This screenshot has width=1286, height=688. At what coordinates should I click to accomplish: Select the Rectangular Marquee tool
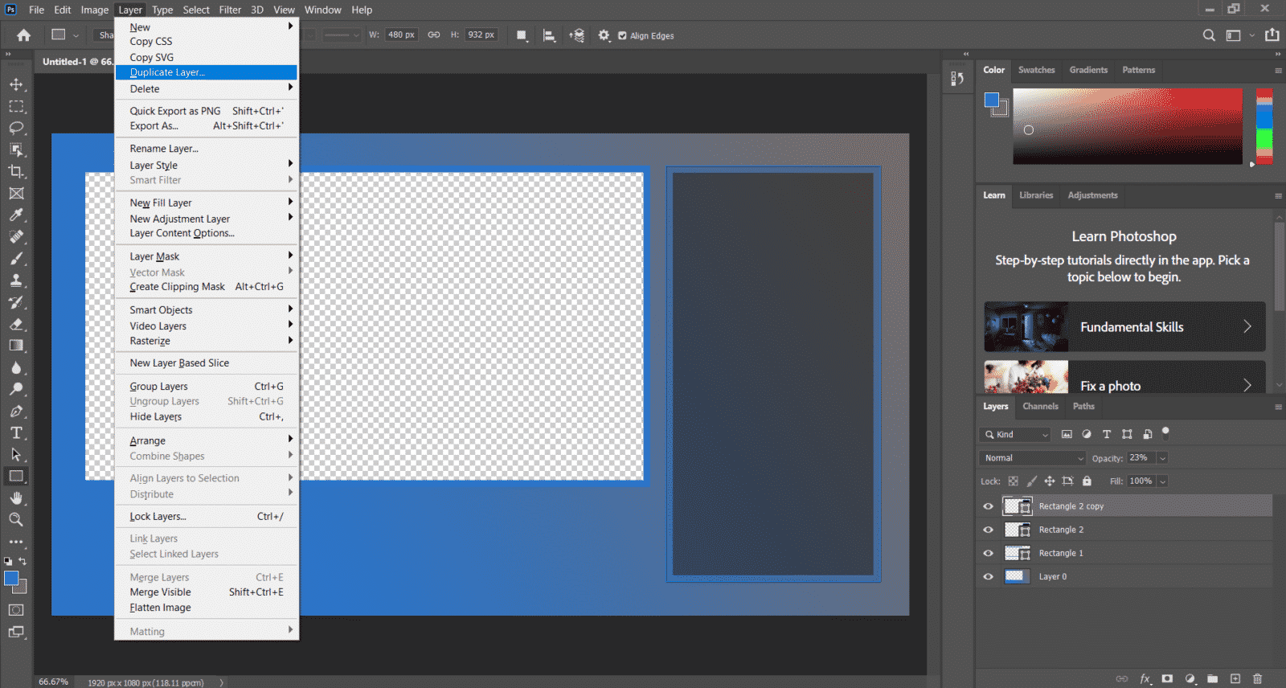coord(16,106)
